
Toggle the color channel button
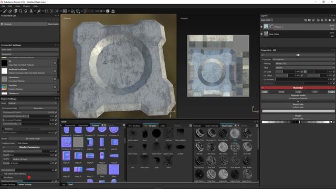(265, 92)
